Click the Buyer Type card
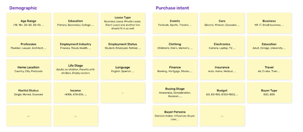The height and width of the screenshot is (132, 303). [x=269, y=92]
